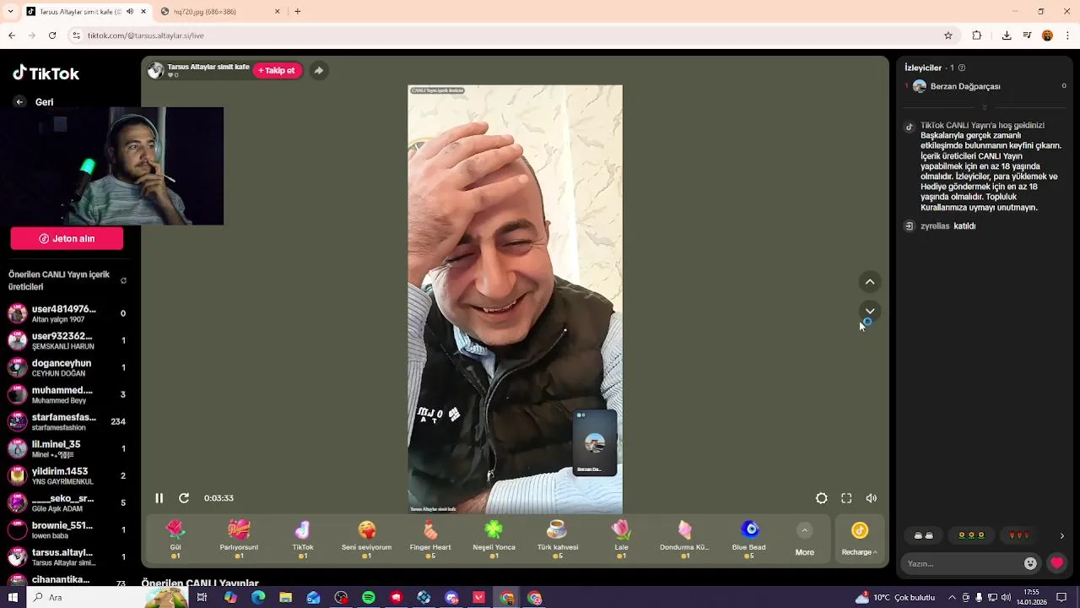
Task: Open brownie_551 suggested live stream
Action: coord(67,529)
